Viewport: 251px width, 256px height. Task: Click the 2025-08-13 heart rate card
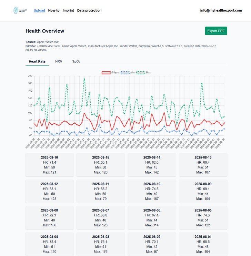[203, 165]
